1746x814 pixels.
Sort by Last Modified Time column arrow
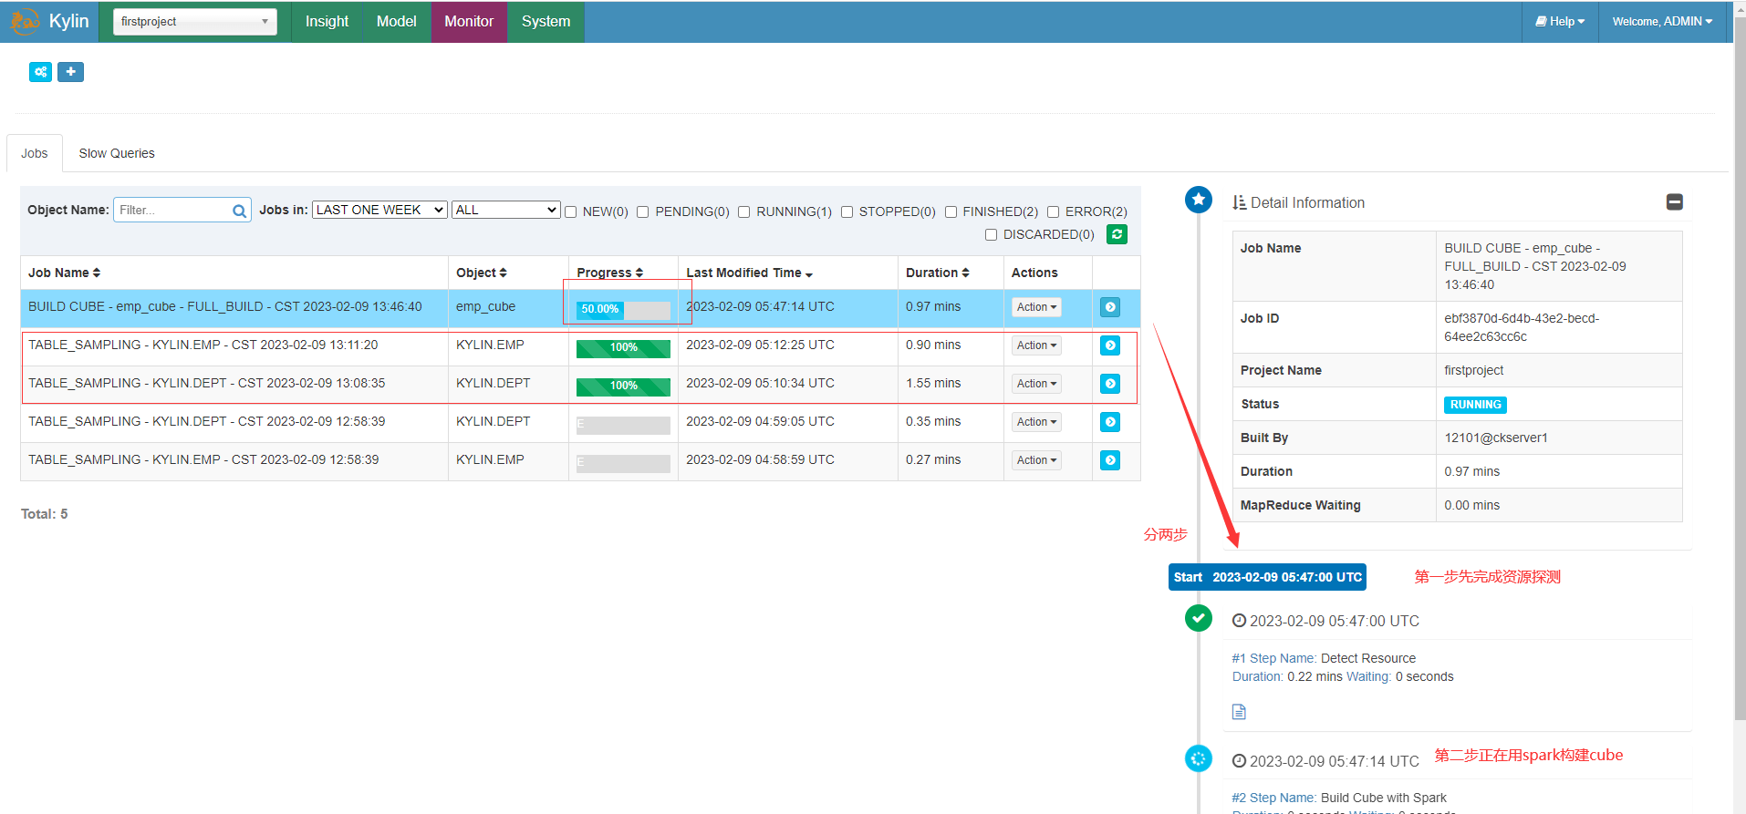point(808,273)
